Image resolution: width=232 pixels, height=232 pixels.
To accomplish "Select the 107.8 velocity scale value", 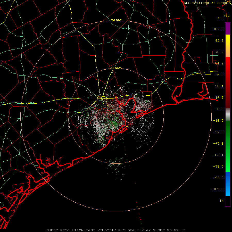I will point(218,29).
